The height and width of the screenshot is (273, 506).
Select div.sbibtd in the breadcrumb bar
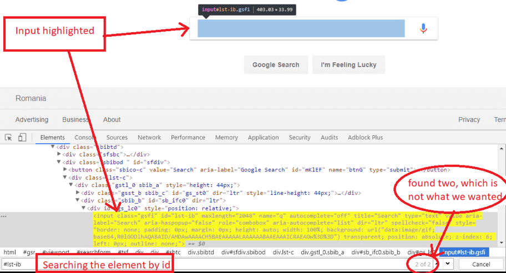pos(201,252)
